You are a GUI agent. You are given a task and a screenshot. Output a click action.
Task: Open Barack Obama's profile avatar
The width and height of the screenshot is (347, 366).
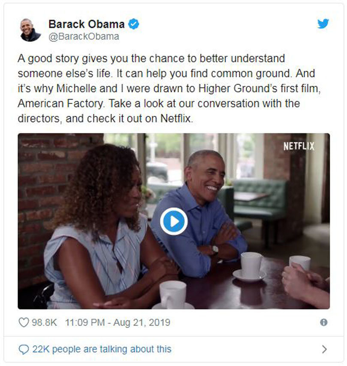tap(30, 30)
